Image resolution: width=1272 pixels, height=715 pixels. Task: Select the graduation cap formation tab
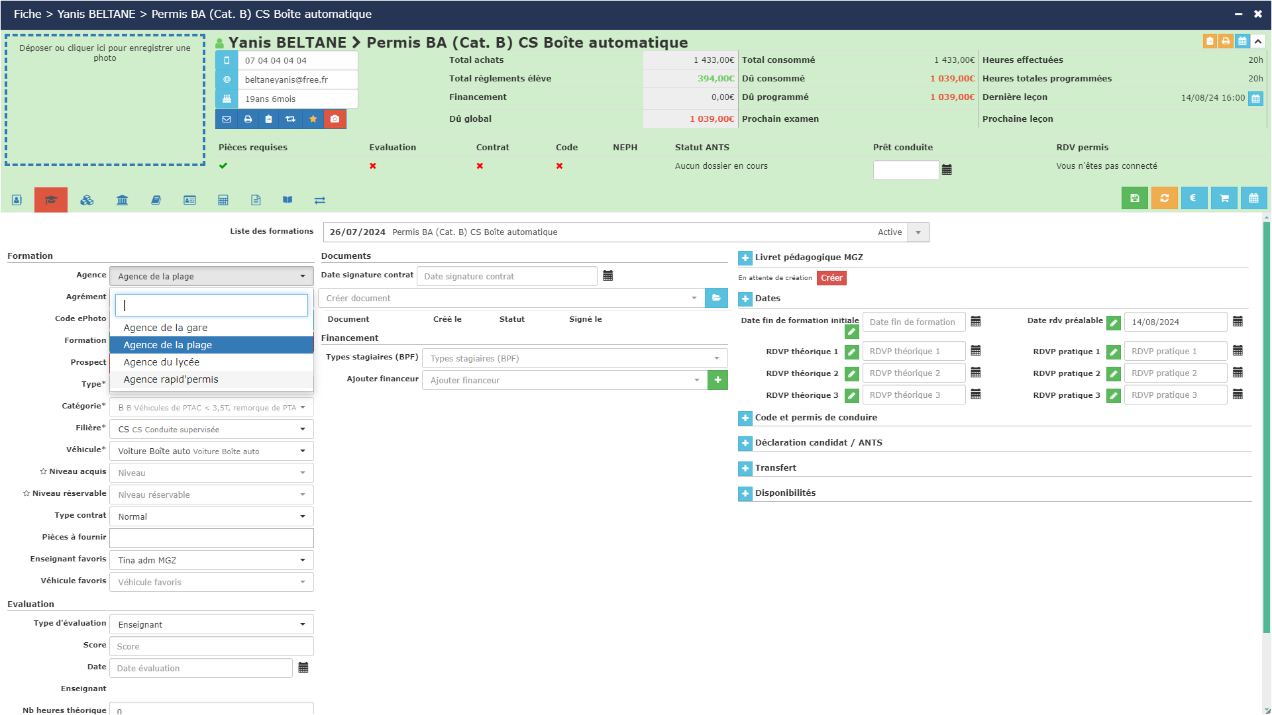click(x=51, y=200)
